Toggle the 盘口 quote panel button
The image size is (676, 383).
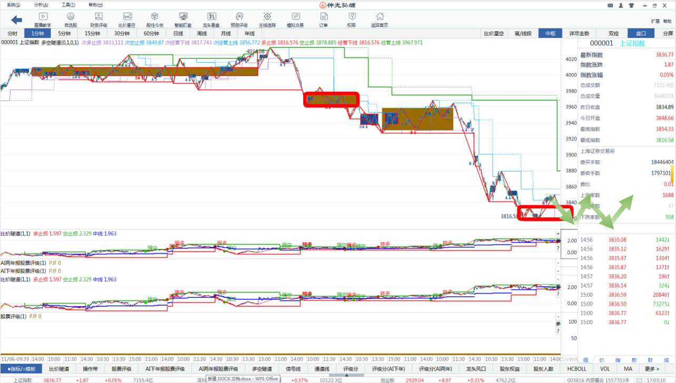click(641, 33)
